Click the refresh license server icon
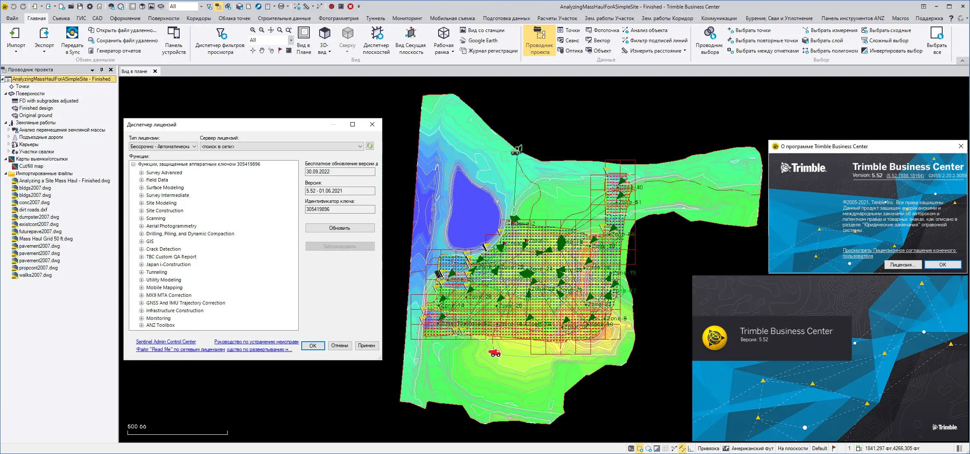This screenshot has width=970, height=454. (370, 146)
